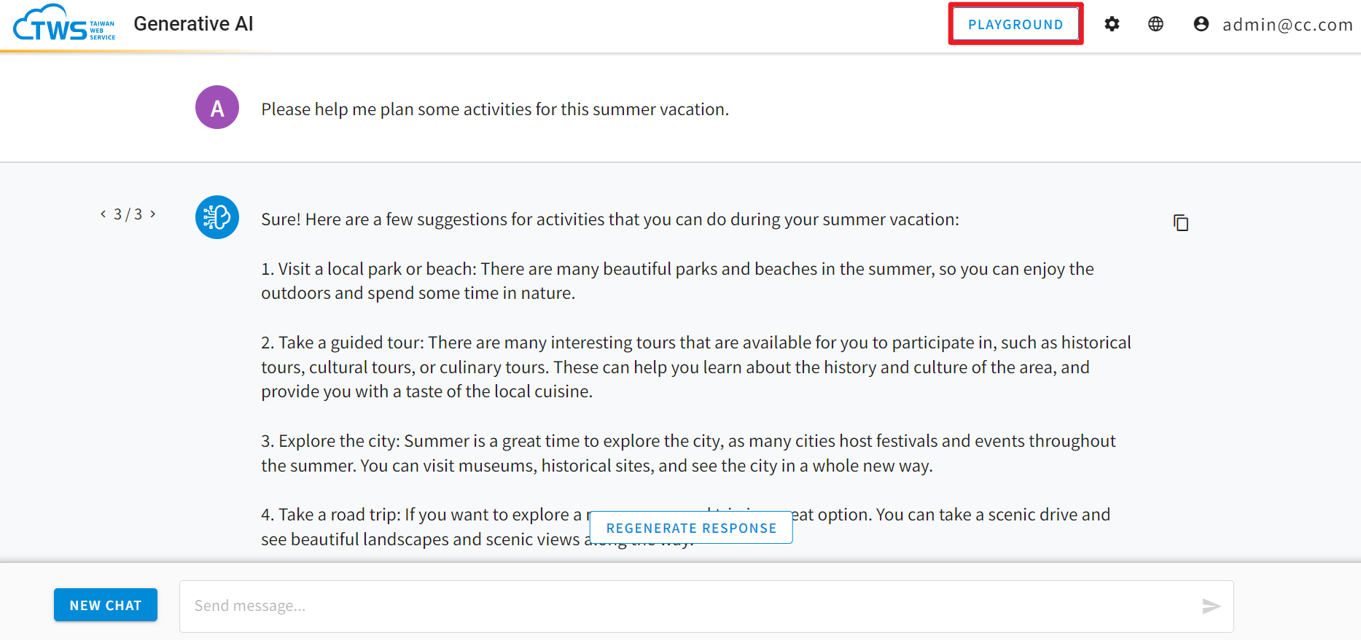Click the 'Take a guided tour' paragraph
The width and height of the screenshot is (1361, 640).
pyautogui.click(x=696, y=367)
